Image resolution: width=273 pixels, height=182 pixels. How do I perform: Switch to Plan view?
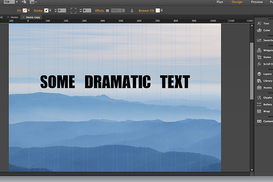click(x=220, y=2)
